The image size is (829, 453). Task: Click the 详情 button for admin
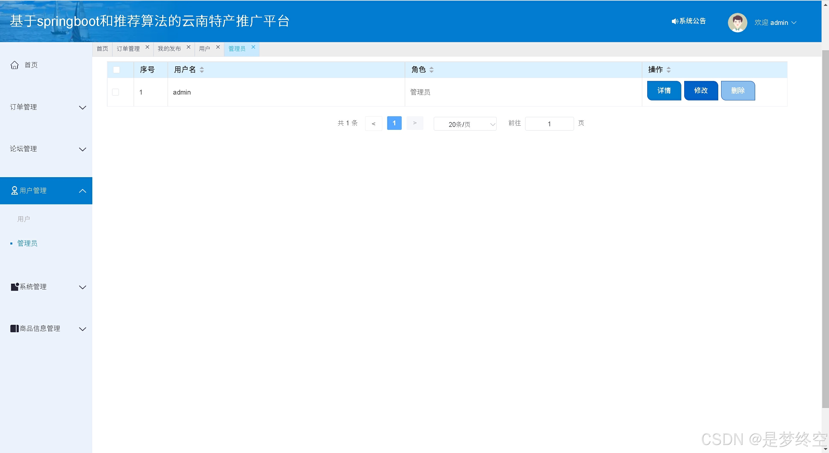[664, 91]
